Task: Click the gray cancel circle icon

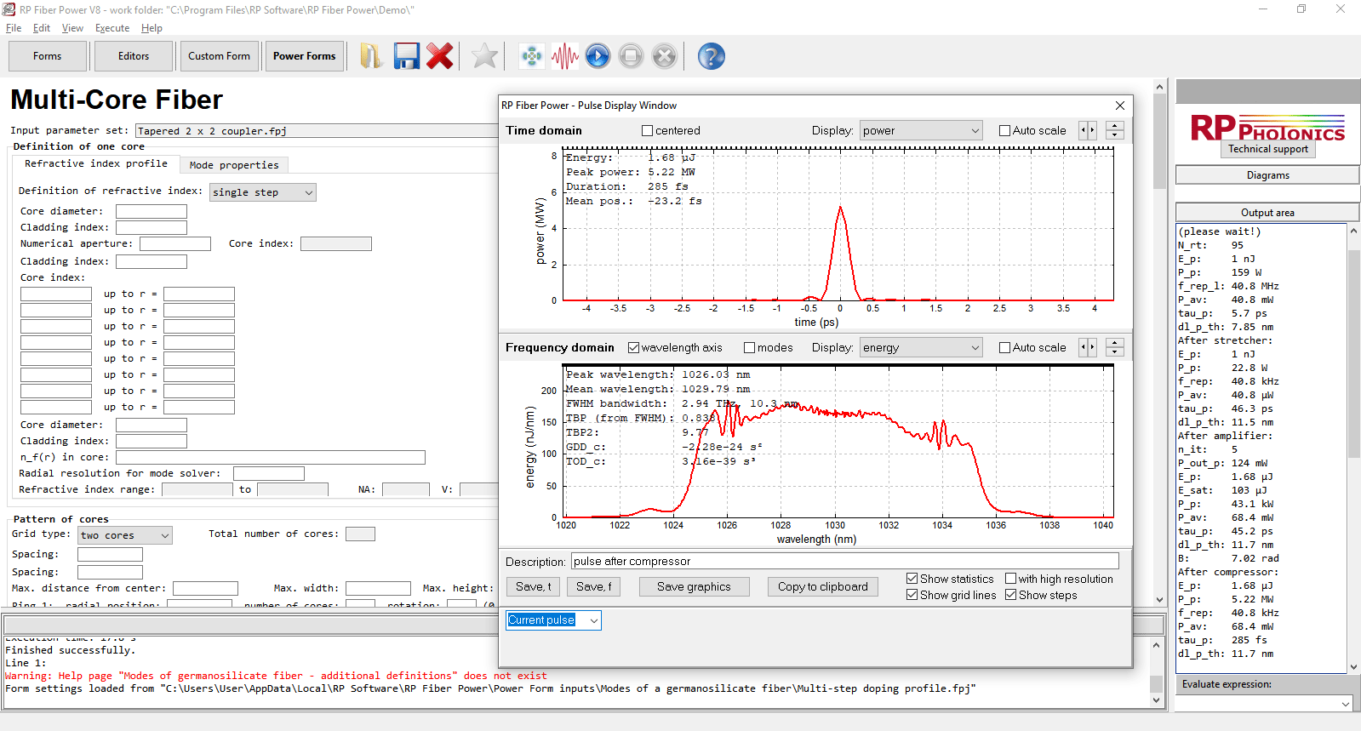Action: (x=664, y=56)
